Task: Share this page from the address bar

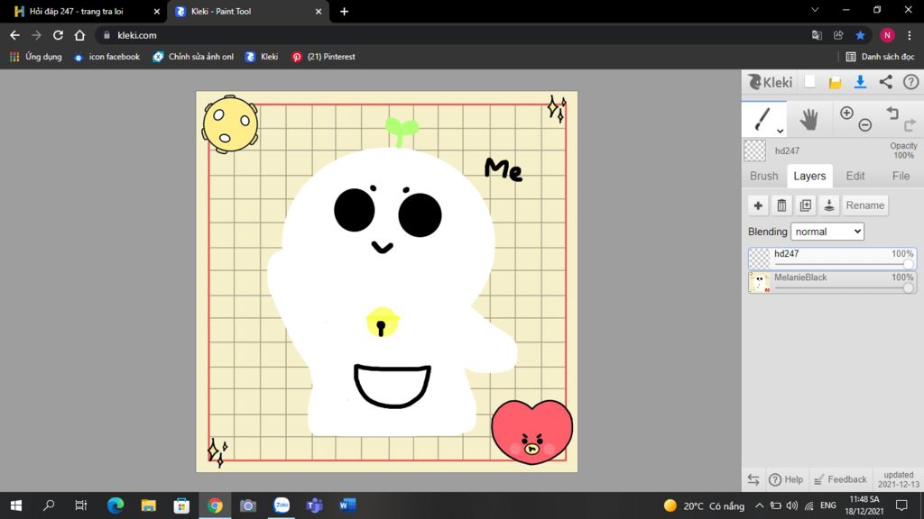Action: click(x=838, y=35)
